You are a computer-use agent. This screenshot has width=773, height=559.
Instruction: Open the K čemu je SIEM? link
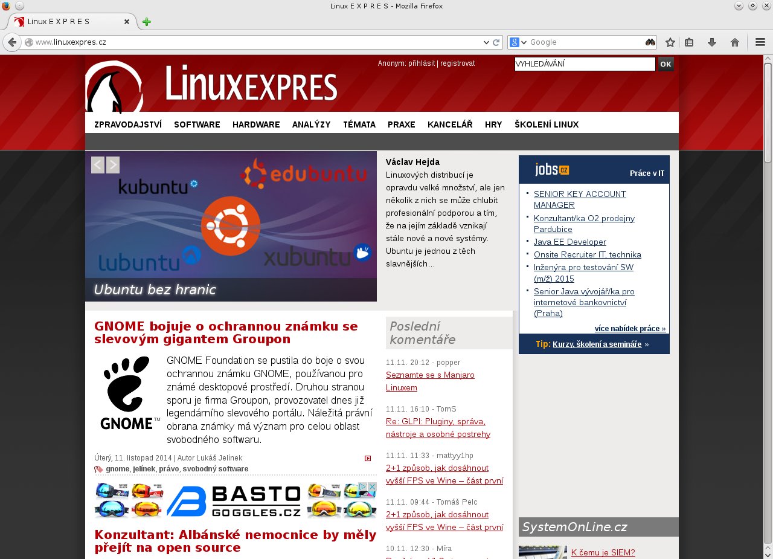[603, 552]
